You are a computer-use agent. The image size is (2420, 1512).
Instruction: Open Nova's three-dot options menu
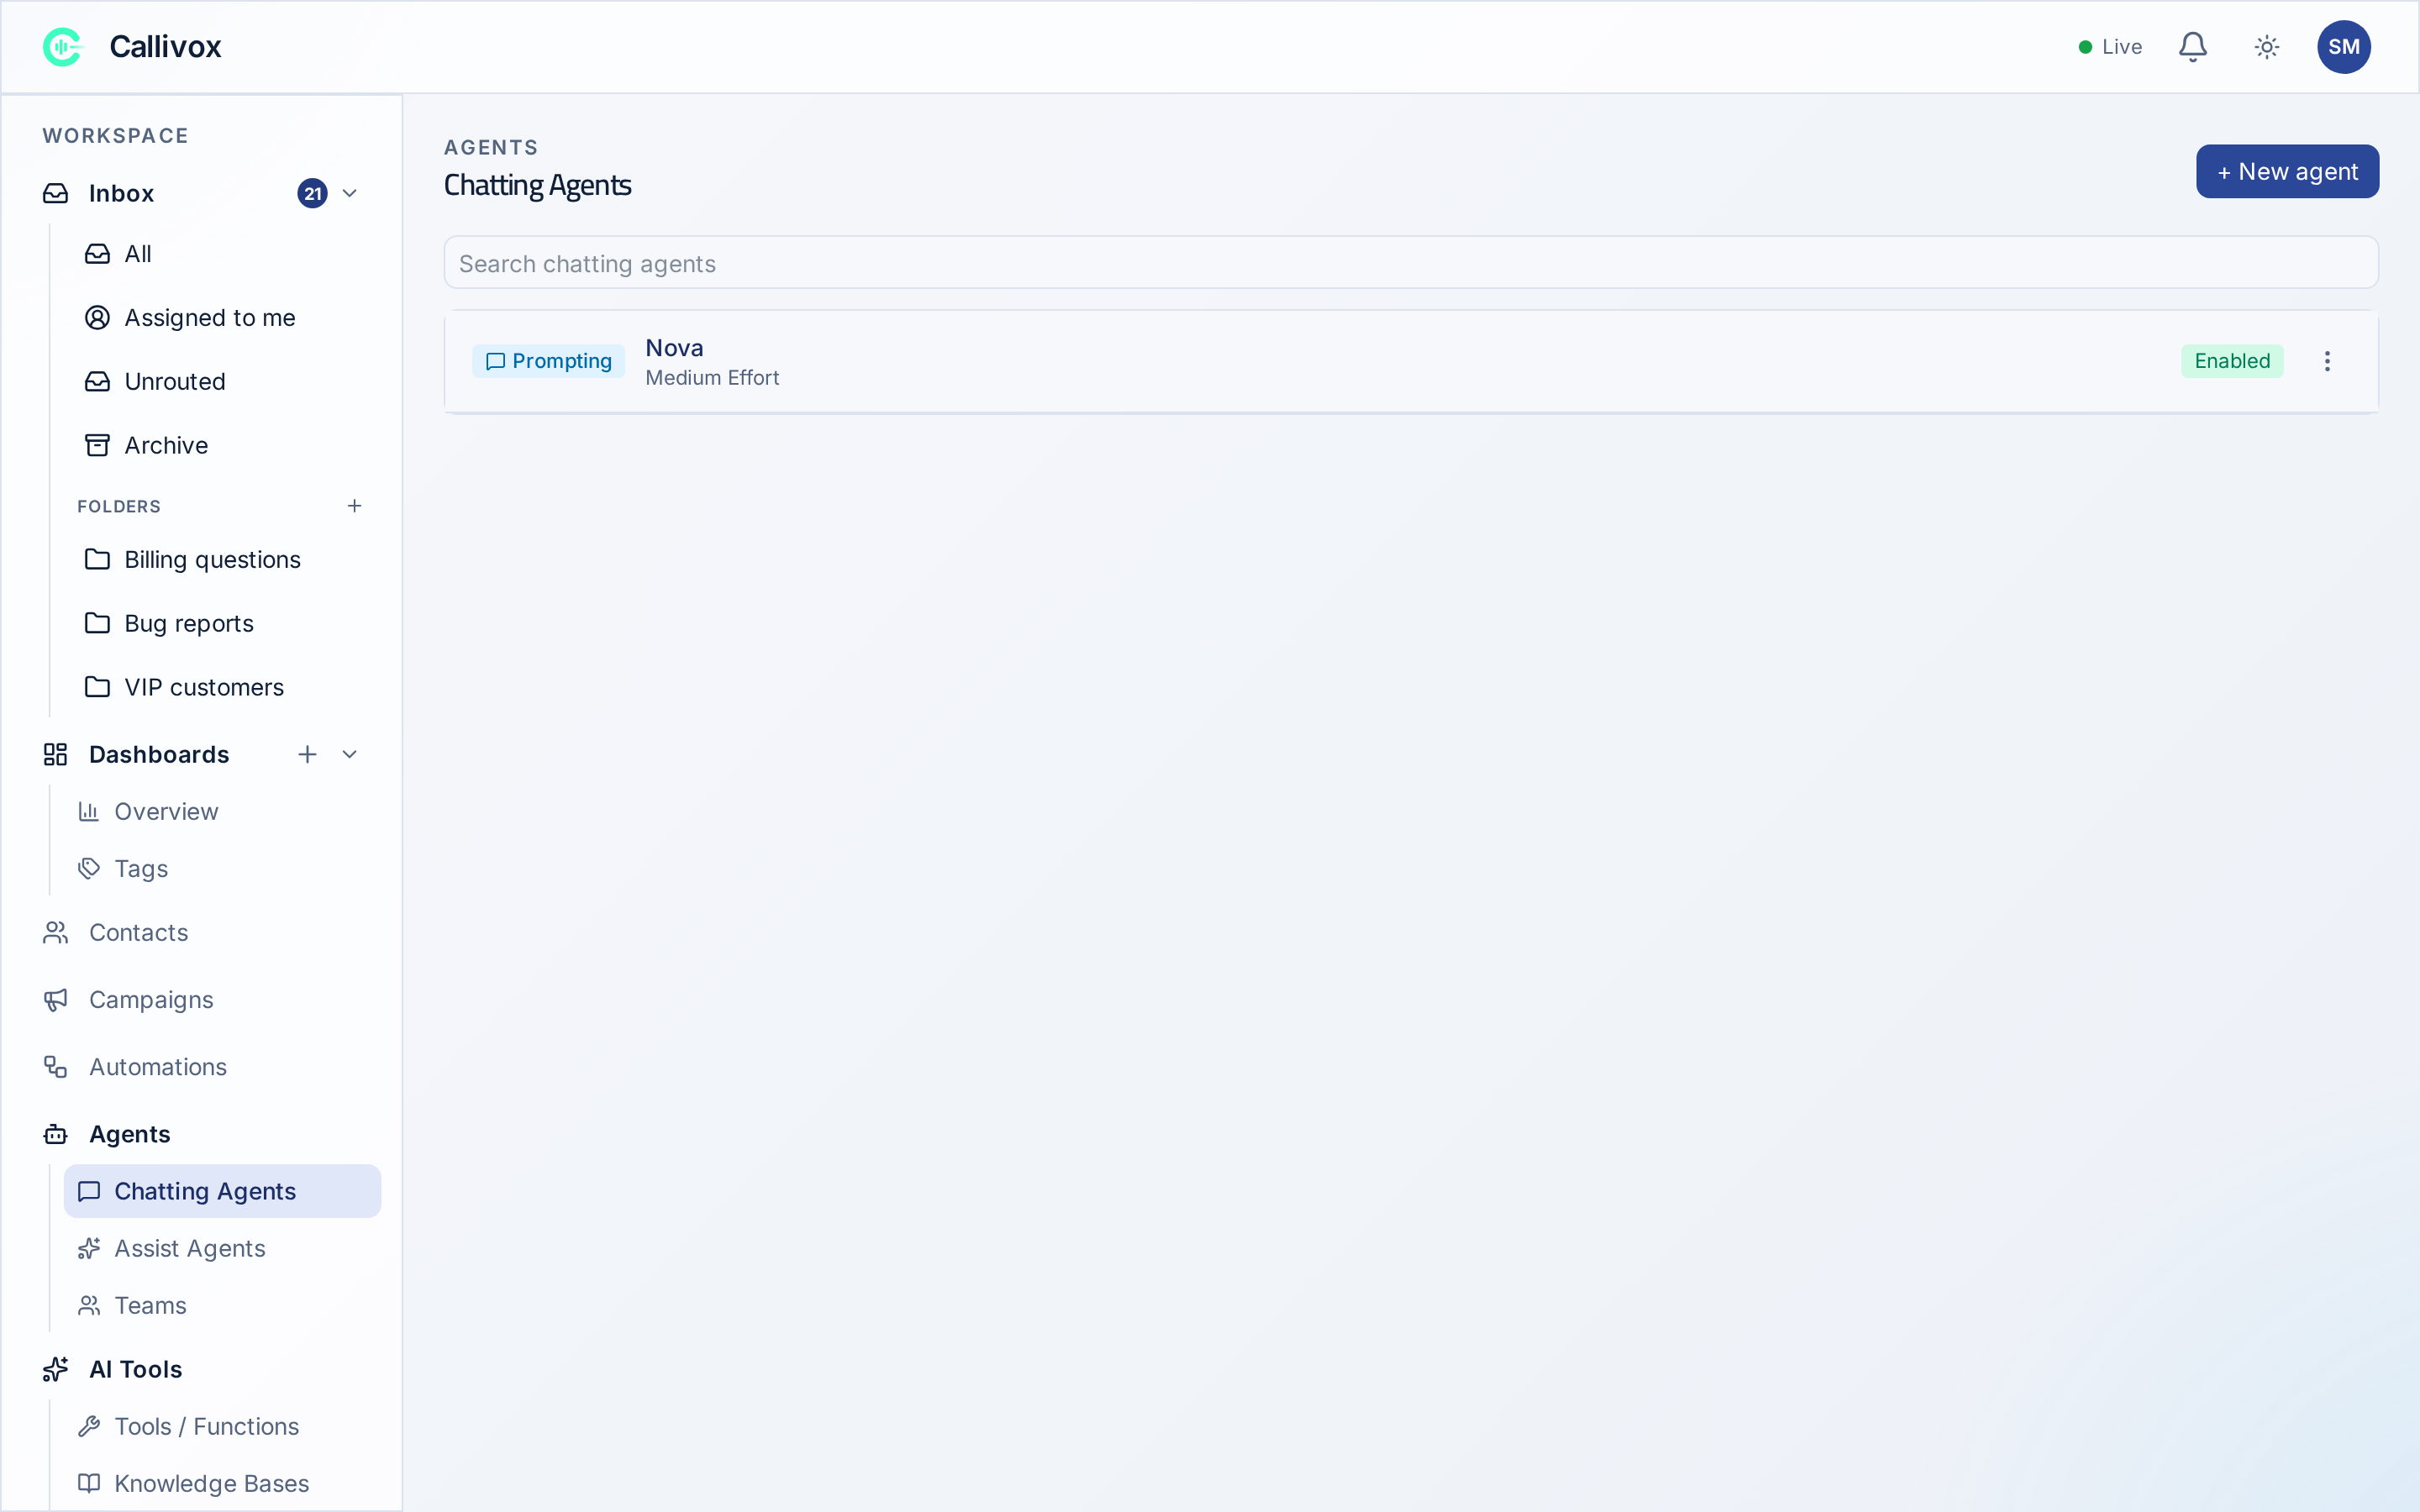coord(2327,361)
